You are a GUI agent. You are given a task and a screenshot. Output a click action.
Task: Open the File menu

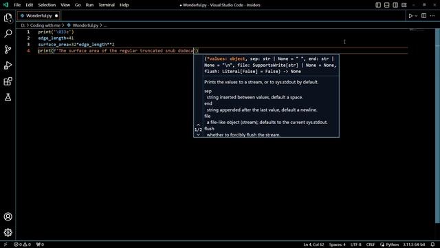[x=17, y=5]
